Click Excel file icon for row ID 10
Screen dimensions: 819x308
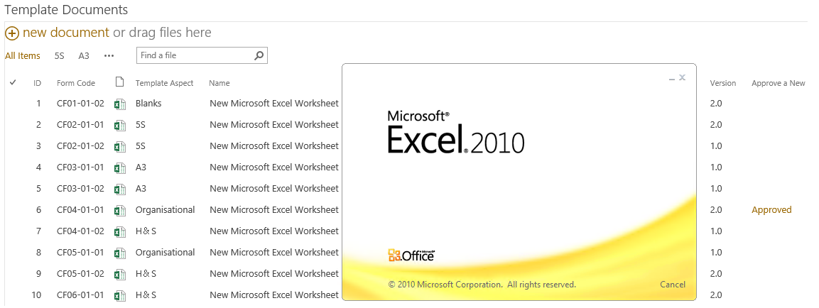point(120,295)
